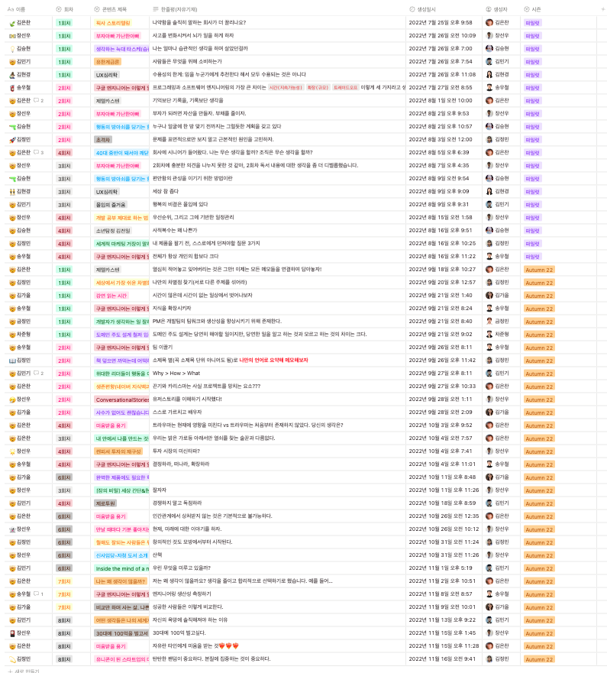Select the '30대에 100억 벌고싶다.' one-liner cell
Image resolution: width=607 pixels, height=673 pixels.
click(x=179, y=633)
